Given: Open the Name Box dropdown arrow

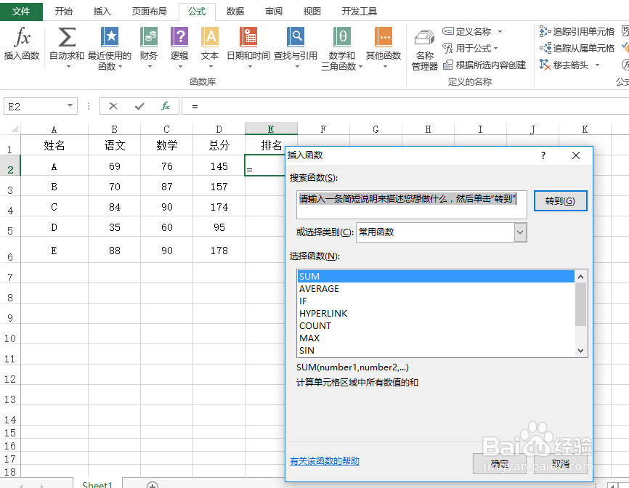Looking at the screenshot, I should [x=69, y=105].
